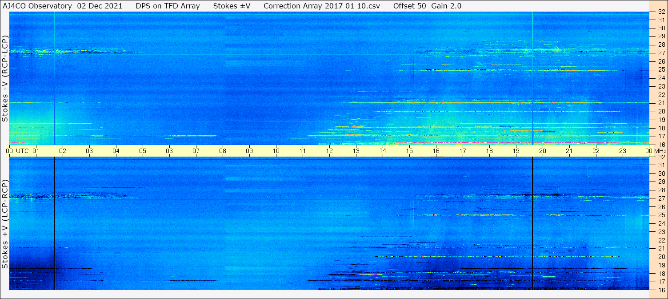
Task: Click the "25" MHz tick, upper panel
Action: (661, 69)
